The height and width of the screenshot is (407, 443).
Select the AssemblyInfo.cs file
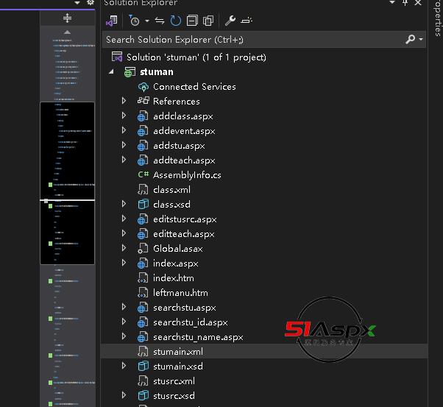point(186,174)
